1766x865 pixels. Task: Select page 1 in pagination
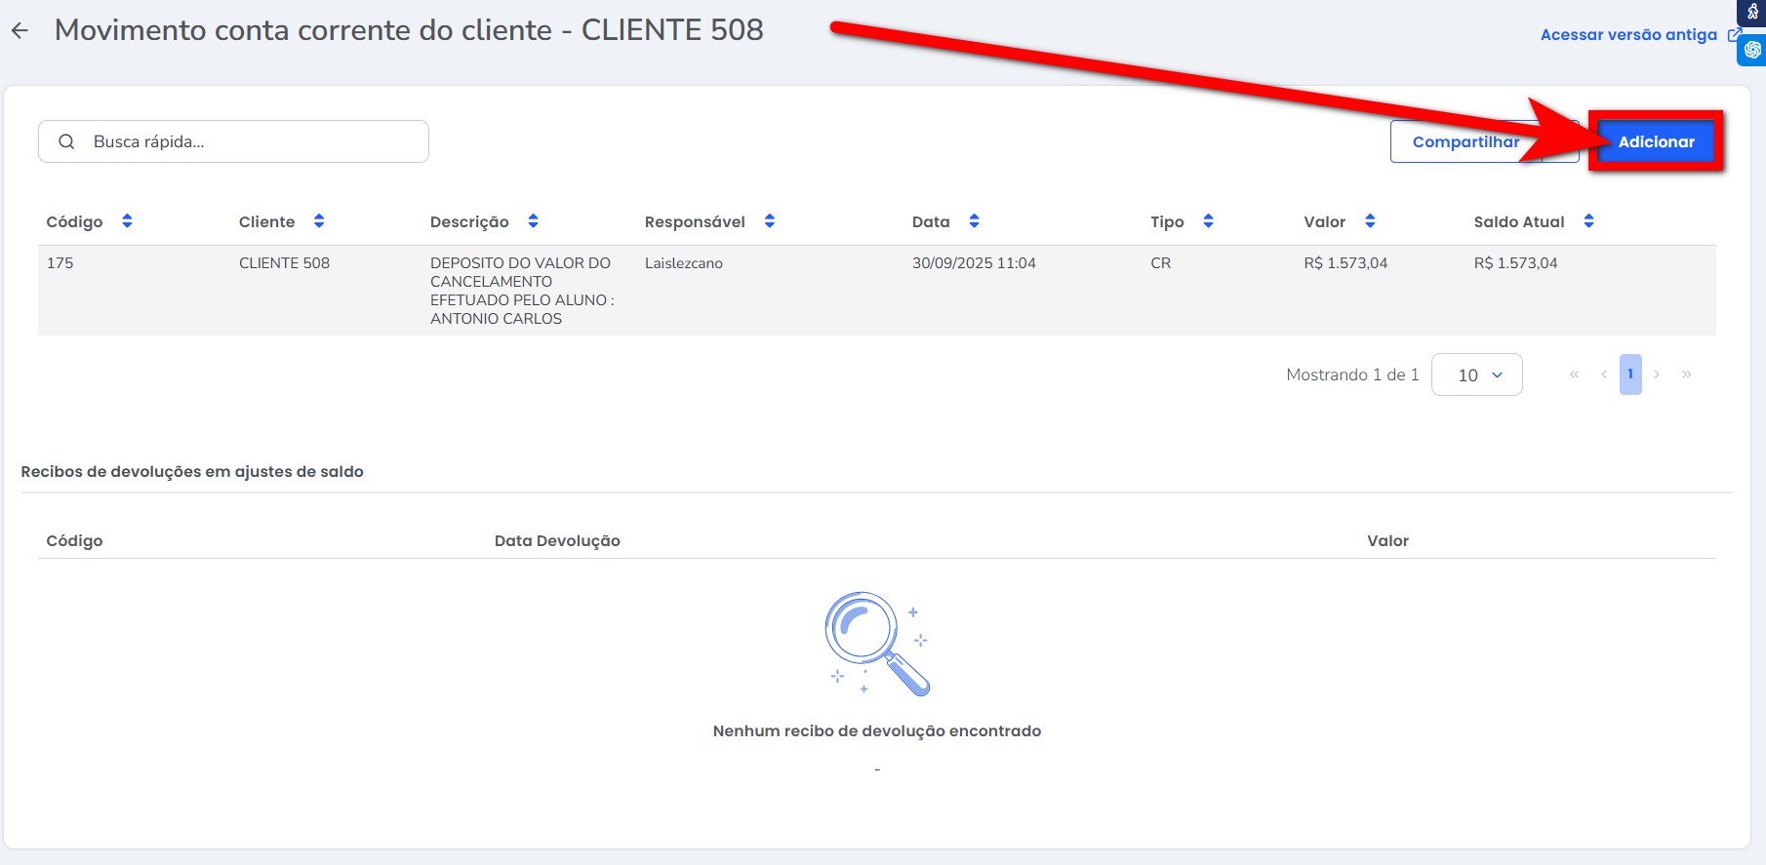coord(1629,374)
